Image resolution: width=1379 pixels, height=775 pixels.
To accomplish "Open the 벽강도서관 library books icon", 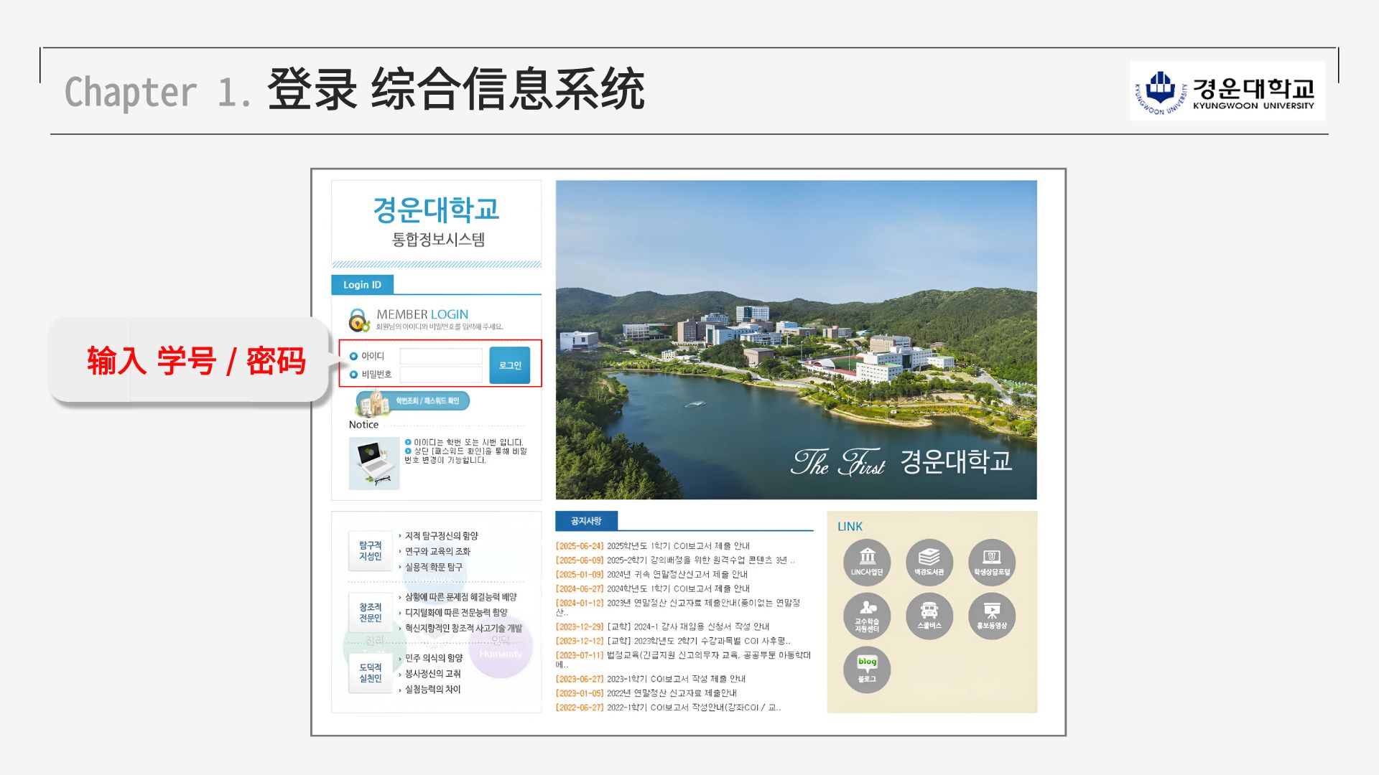I will [929, 562].
